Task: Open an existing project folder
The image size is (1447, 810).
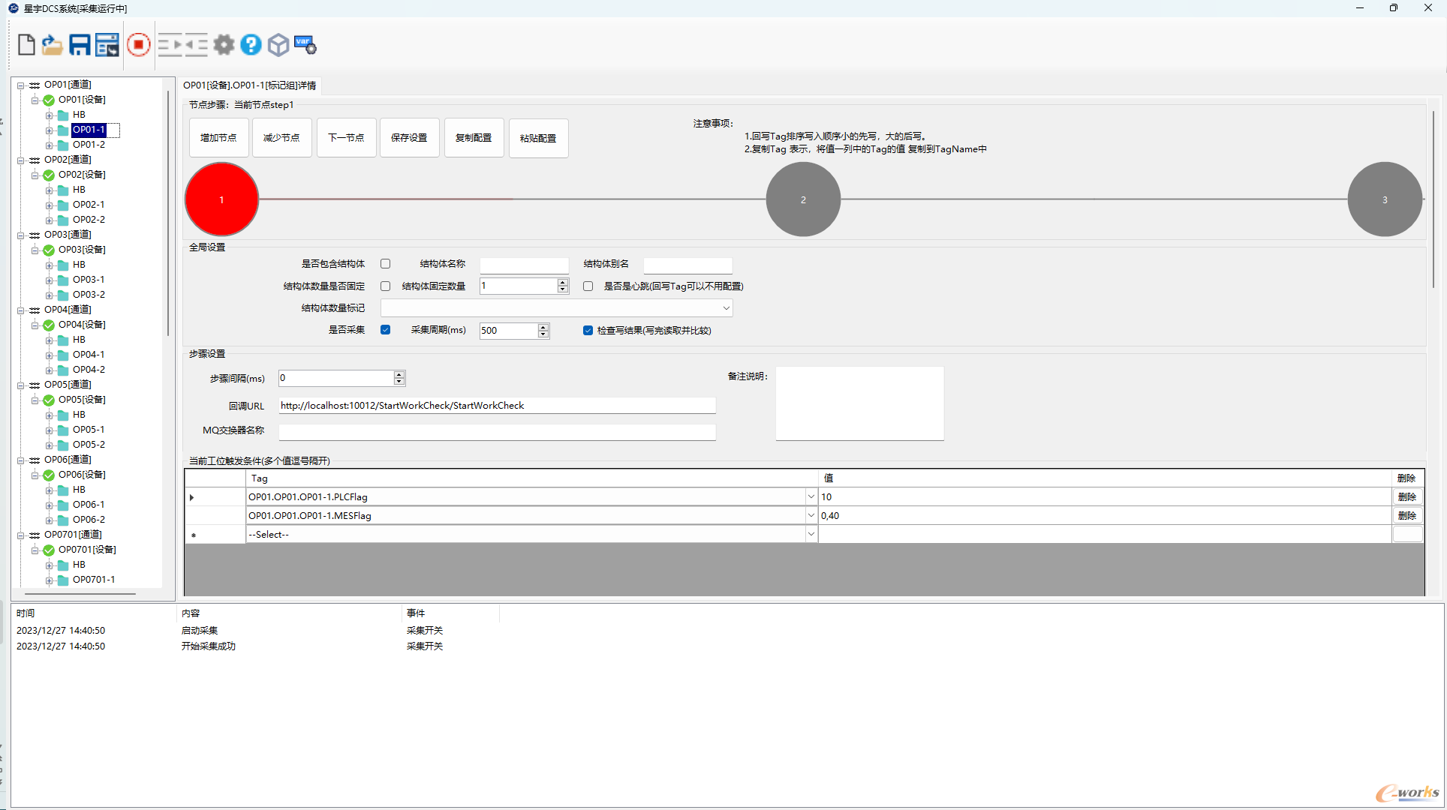Action: pyautogui.click(x=52, y=45)
